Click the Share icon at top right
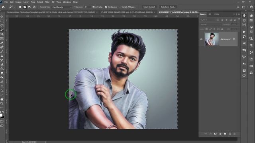 click(251, 7)
